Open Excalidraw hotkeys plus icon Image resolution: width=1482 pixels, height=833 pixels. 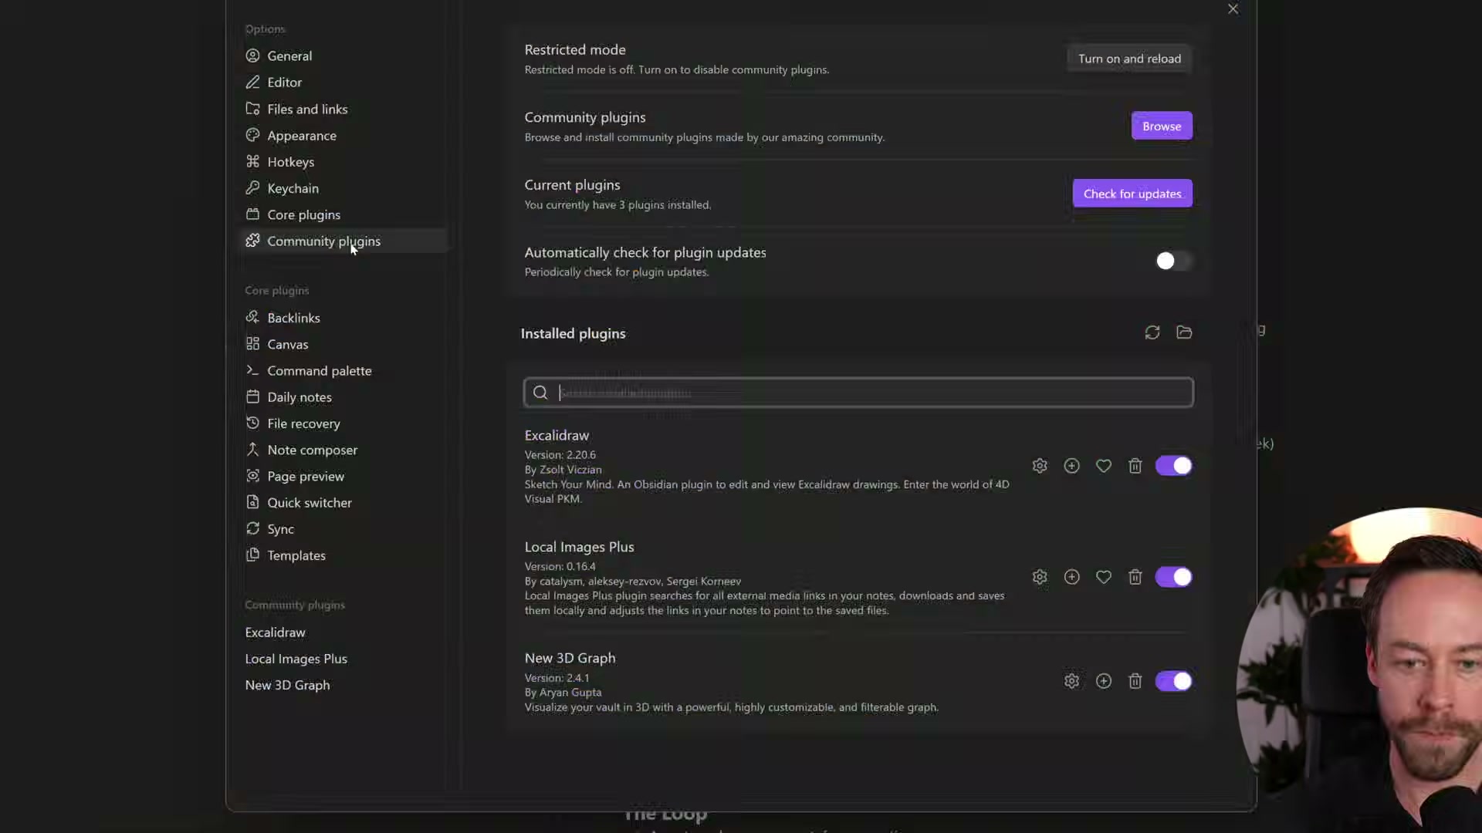click(x=1071, y=466)
